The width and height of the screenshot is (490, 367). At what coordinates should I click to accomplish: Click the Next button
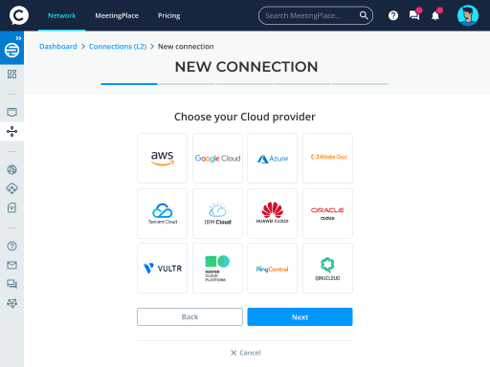click(300, 317)
